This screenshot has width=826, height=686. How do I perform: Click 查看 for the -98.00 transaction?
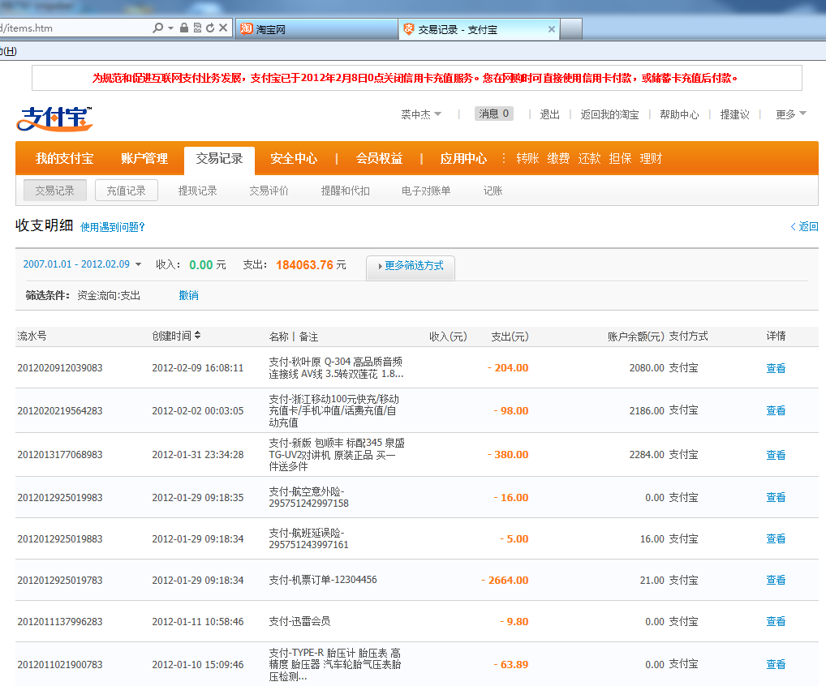coord(776,410)
